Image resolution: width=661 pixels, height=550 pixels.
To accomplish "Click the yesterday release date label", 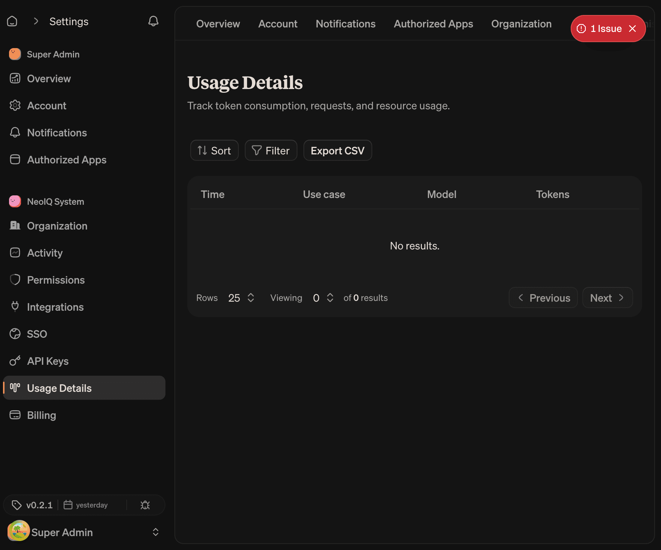I will pyautogui.click(x=92, y=505).
